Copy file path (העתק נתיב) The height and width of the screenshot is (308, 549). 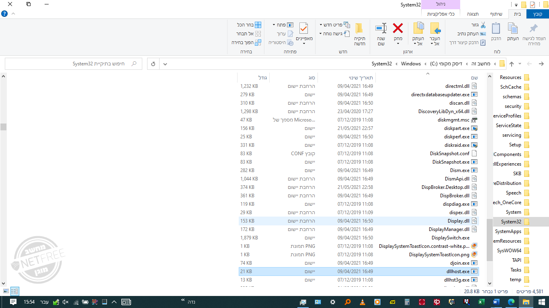point(472,34)
